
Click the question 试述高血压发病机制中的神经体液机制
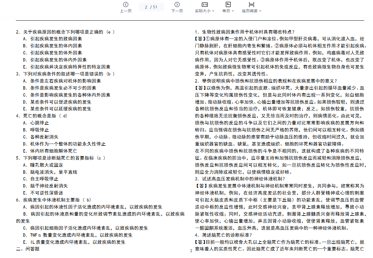240,179
